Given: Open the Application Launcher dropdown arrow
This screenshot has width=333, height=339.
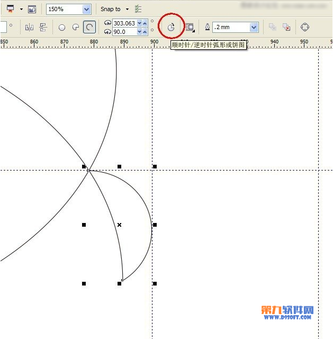Looking at the screenshot, I should click(x=21, y=10).
